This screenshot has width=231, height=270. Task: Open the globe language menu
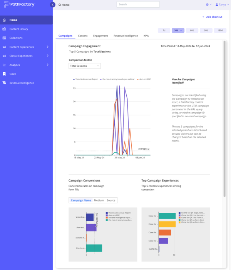[x=207, y=5]
